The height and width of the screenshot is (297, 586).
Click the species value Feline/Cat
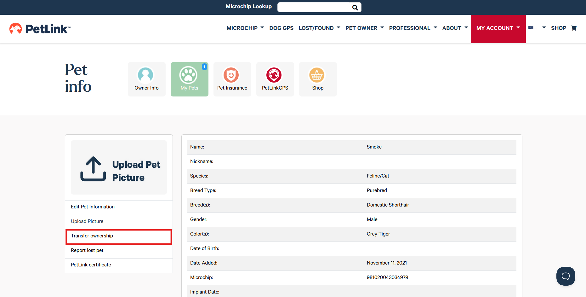pos(378,176)
